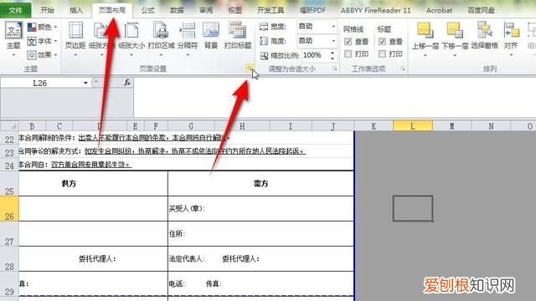
Task: Decrease the 缩放比例 scale with down arrow
Action: (332, 58)
